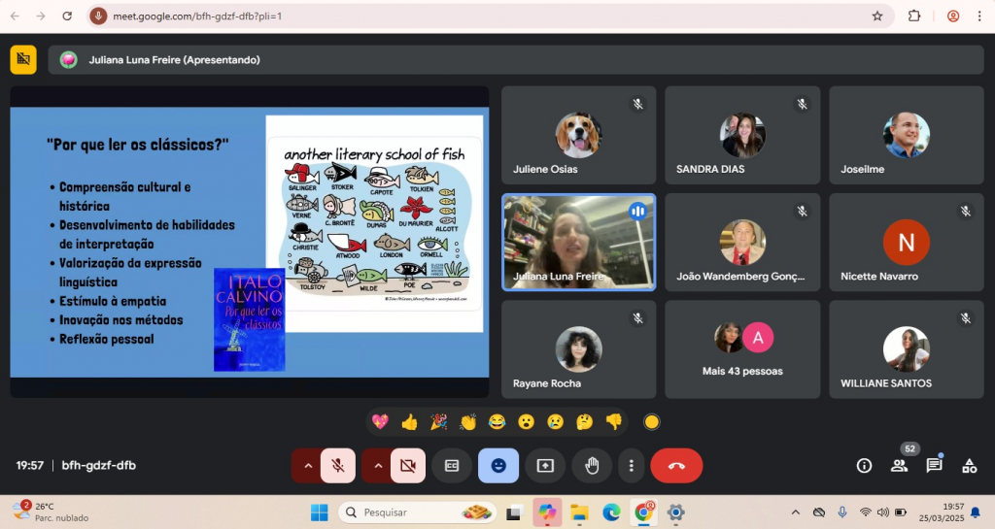Send the heart emoji reaction
Screen dimensions: 995x529
(380, 421)
